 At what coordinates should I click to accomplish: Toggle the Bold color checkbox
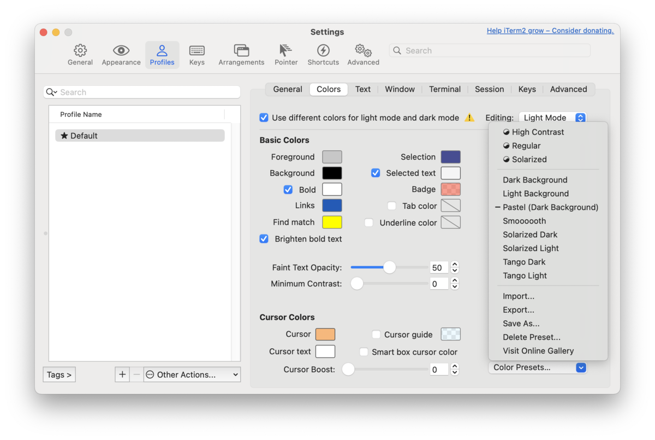[x=288, y=190]
